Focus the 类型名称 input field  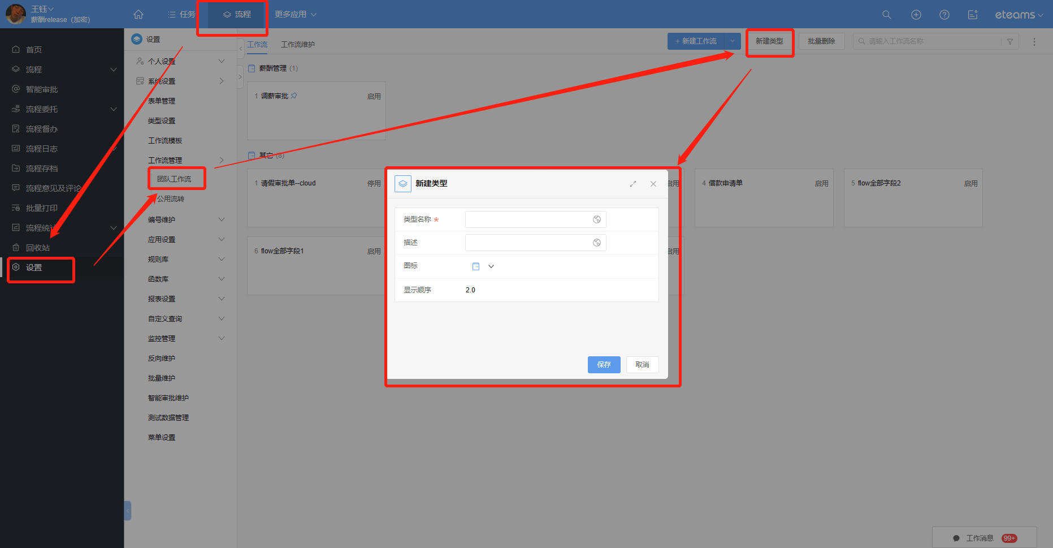536,219
